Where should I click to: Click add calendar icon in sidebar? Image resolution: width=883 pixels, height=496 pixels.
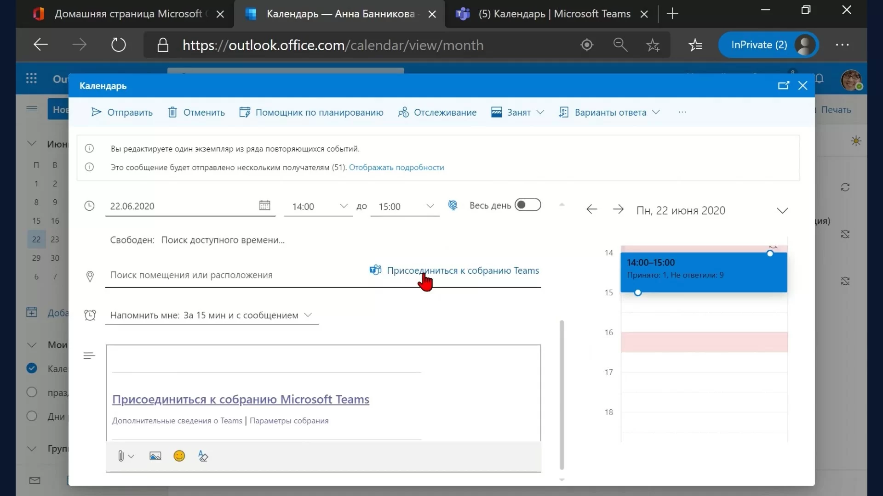point(32,312)
